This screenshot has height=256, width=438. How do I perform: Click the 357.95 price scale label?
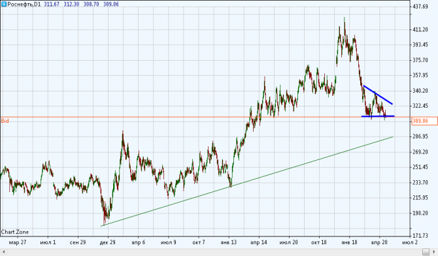(420, 75)
